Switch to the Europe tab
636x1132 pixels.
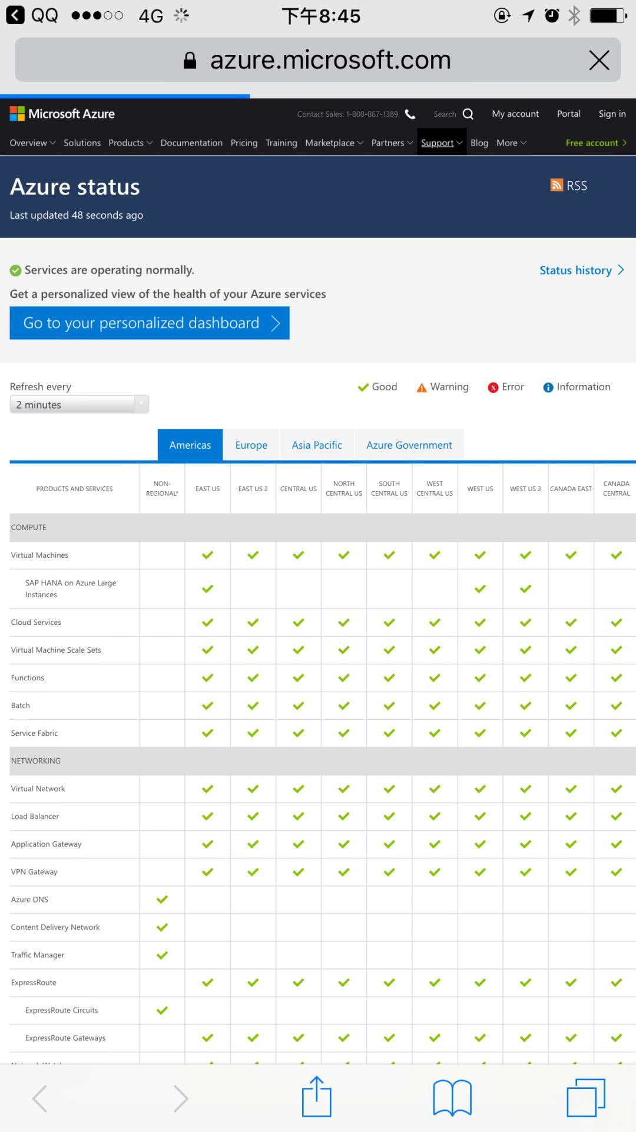[251, 445]
